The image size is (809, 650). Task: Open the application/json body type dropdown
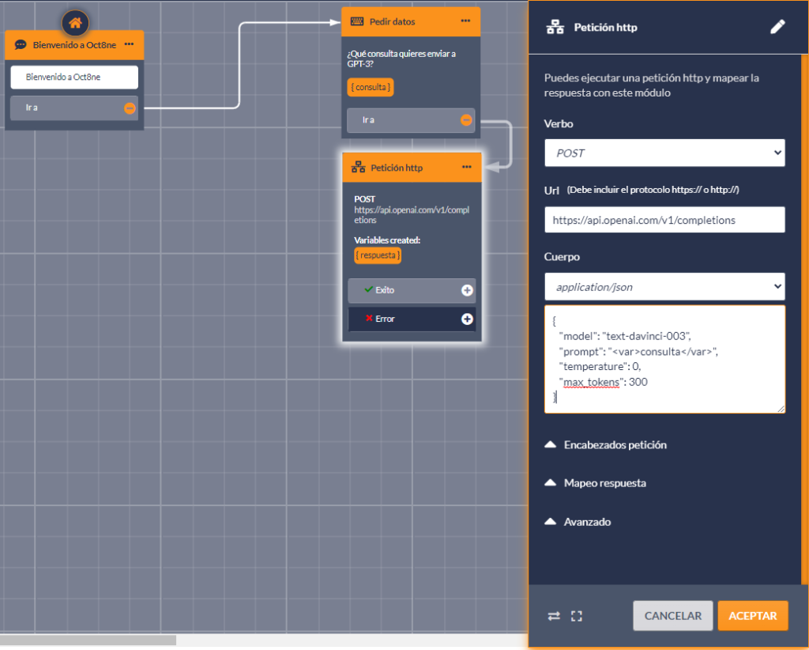pos(664,287)
